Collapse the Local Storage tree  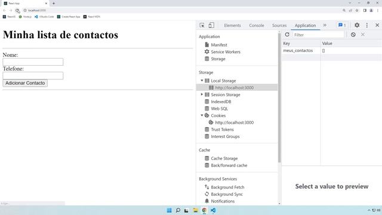tap(202, 81)
